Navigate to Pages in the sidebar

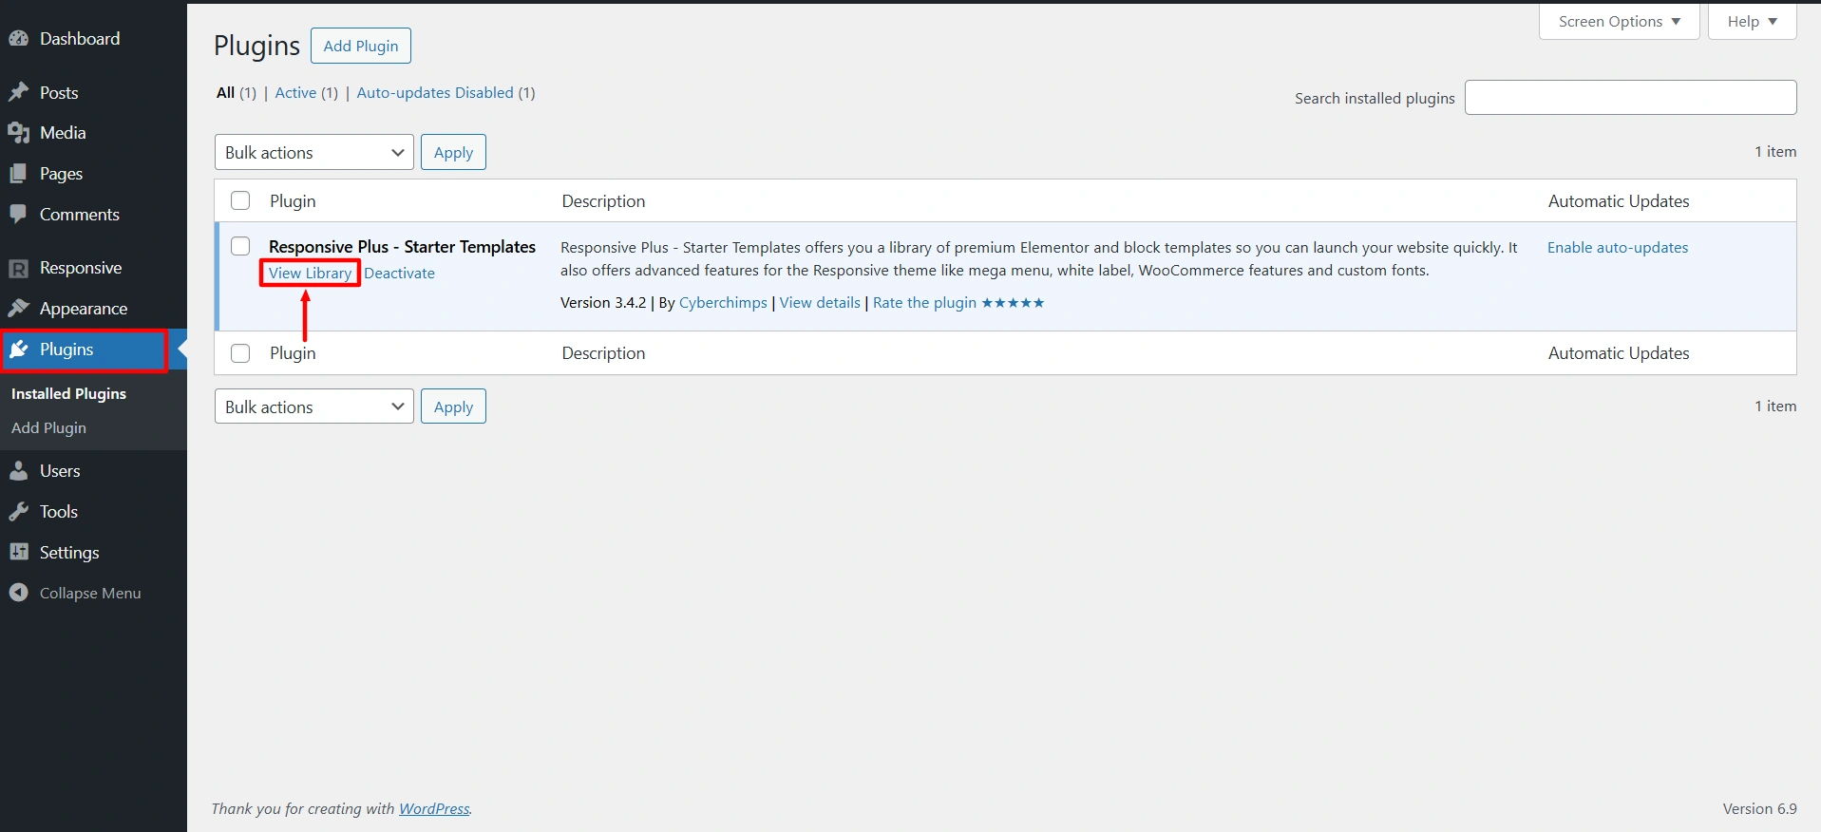(x=61, y=174)
